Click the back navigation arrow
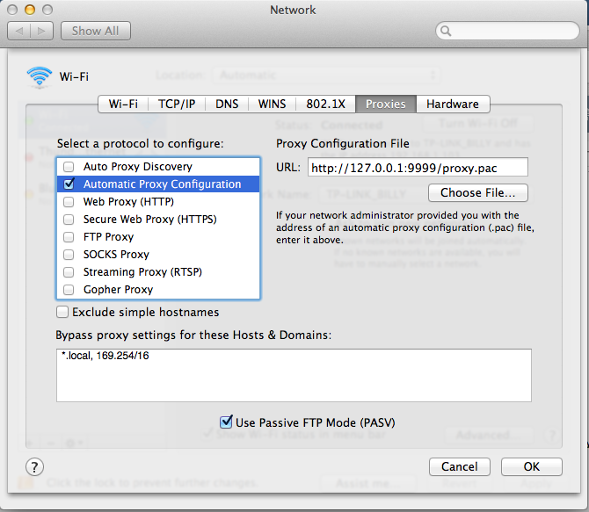Screen dimensions: 589x512 click(18, 31)
